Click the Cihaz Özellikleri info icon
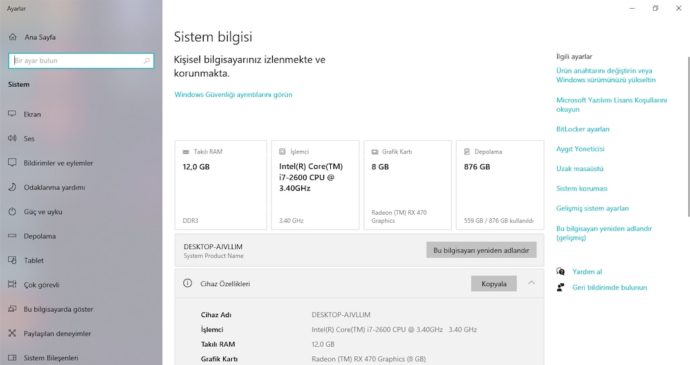Screen dimensions: 690x365 [187, 284]
